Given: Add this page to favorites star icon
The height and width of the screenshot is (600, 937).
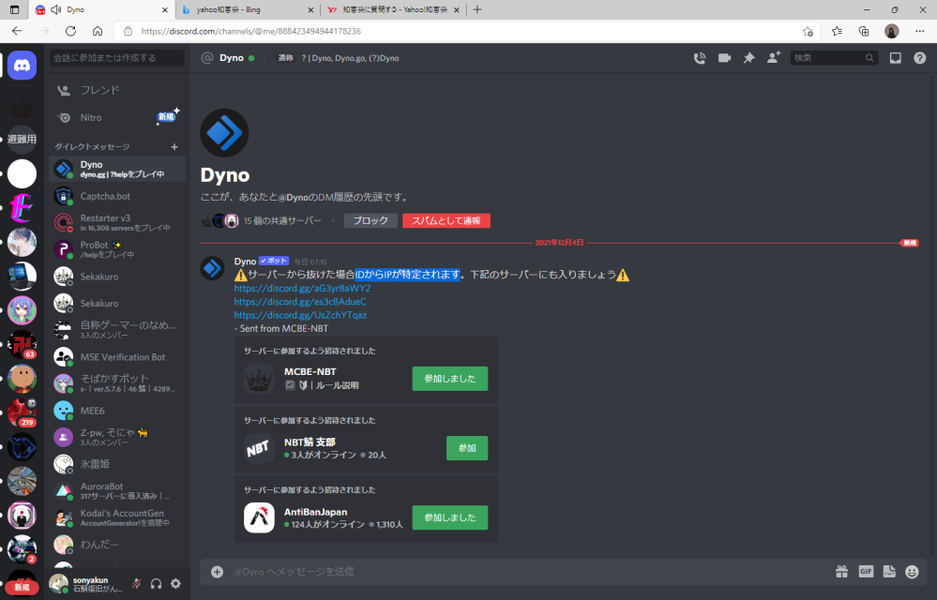Looking at the screenshot, I should click(808, 31).
